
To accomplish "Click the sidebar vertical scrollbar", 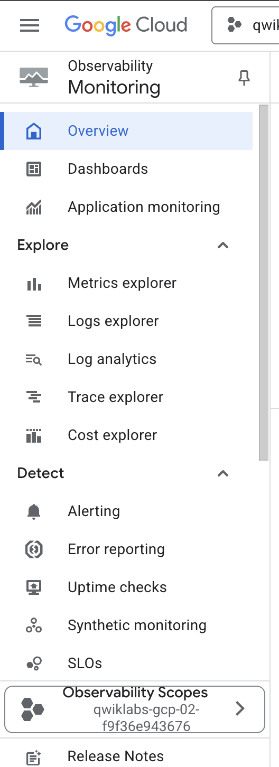I will point(263,283).
